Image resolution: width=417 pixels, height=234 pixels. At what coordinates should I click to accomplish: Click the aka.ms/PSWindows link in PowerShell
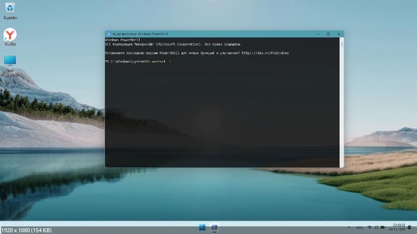[x=265, y=53]
